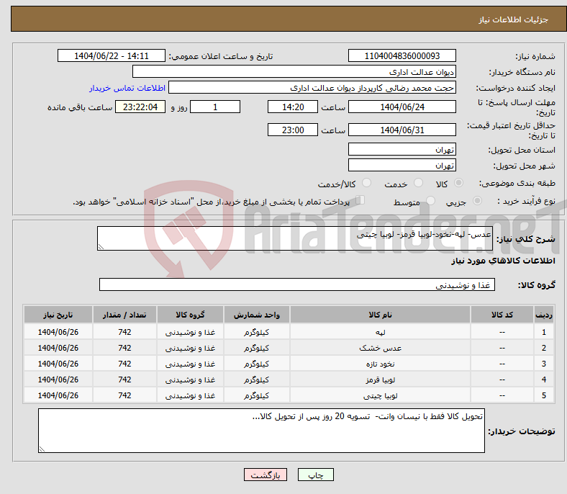
Task: Select the متوسط purchase type radio
Action: (x=430, y=200)
